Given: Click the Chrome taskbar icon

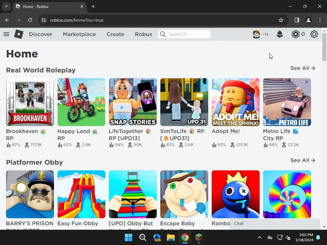Looking at the screenshot, I should click(185, 237).
